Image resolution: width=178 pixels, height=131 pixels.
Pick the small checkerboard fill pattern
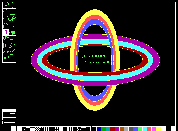[x=33, y=129]
